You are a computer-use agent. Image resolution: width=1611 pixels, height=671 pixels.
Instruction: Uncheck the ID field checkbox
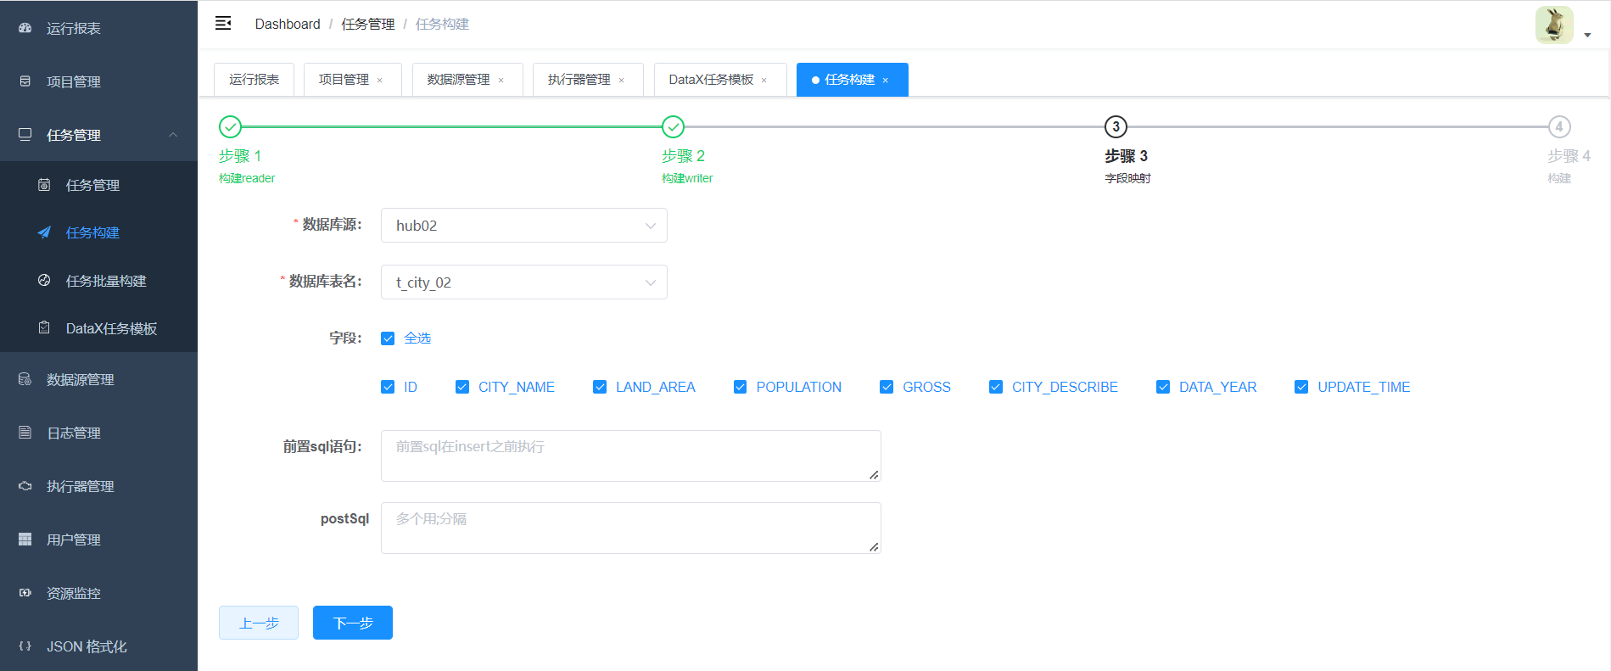388,387
